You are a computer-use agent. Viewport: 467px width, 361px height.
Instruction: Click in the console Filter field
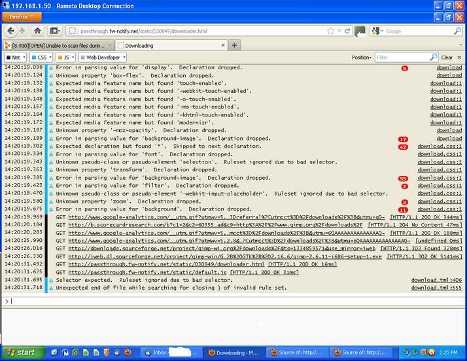[x=402, y=58]
